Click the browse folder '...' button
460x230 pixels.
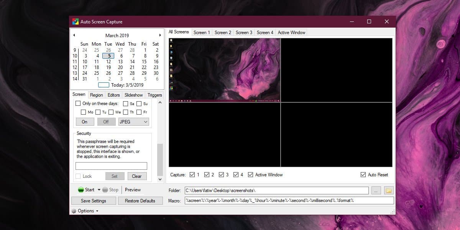(377, 191)
